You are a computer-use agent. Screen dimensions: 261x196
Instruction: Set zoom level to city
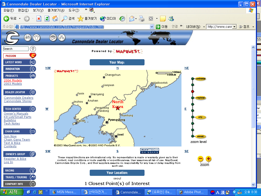[x=200, y=117]
